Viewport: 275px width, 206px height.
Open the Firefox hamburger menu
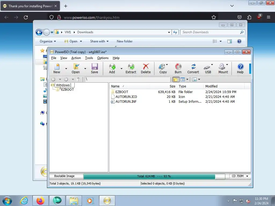pyautogui.click(x=269, y=17)
